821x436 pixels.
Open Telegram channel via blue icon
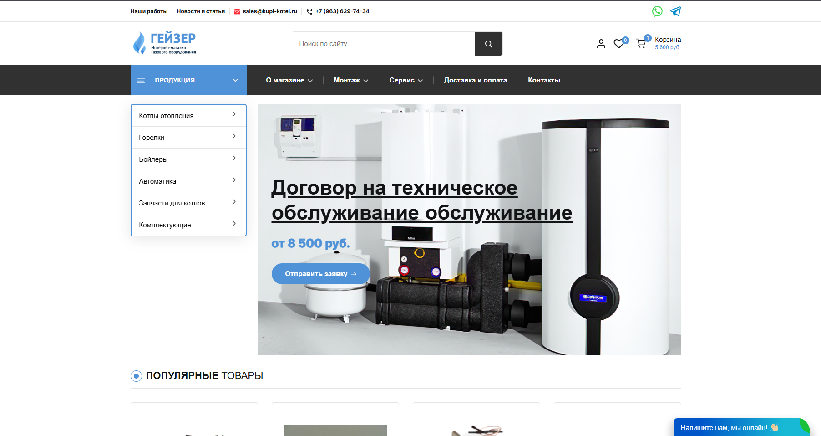[x=675, y=11]
